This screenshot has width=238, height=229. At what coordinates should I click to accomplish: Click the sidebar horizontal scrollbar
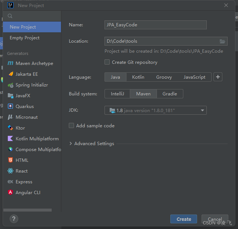[28, 210]
